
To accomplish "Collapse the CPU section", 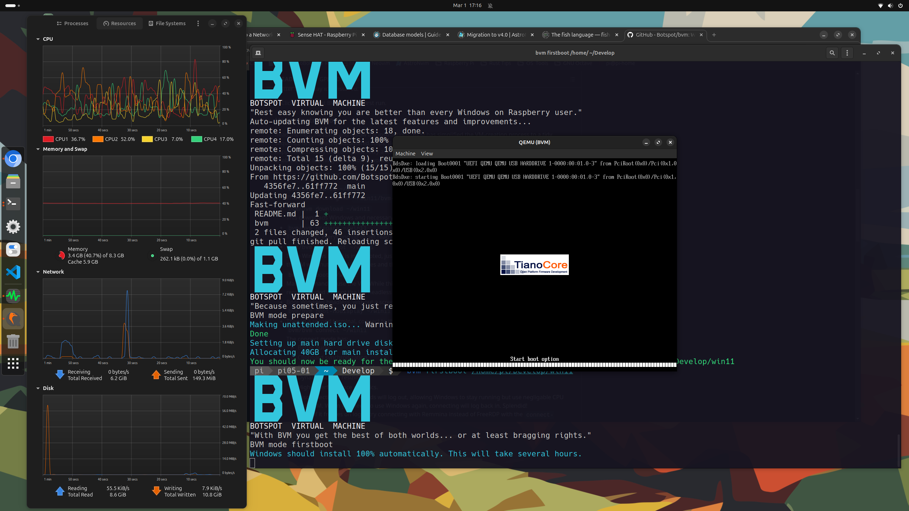I will [38, 39].
